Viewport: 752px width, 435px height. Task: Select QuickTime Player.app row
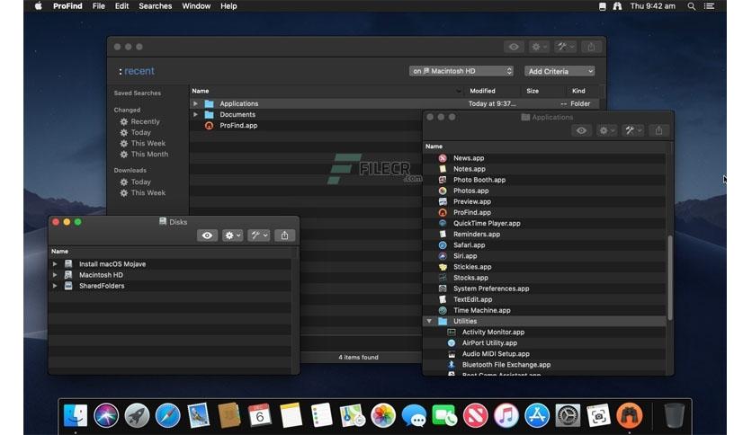coord(544,223)
